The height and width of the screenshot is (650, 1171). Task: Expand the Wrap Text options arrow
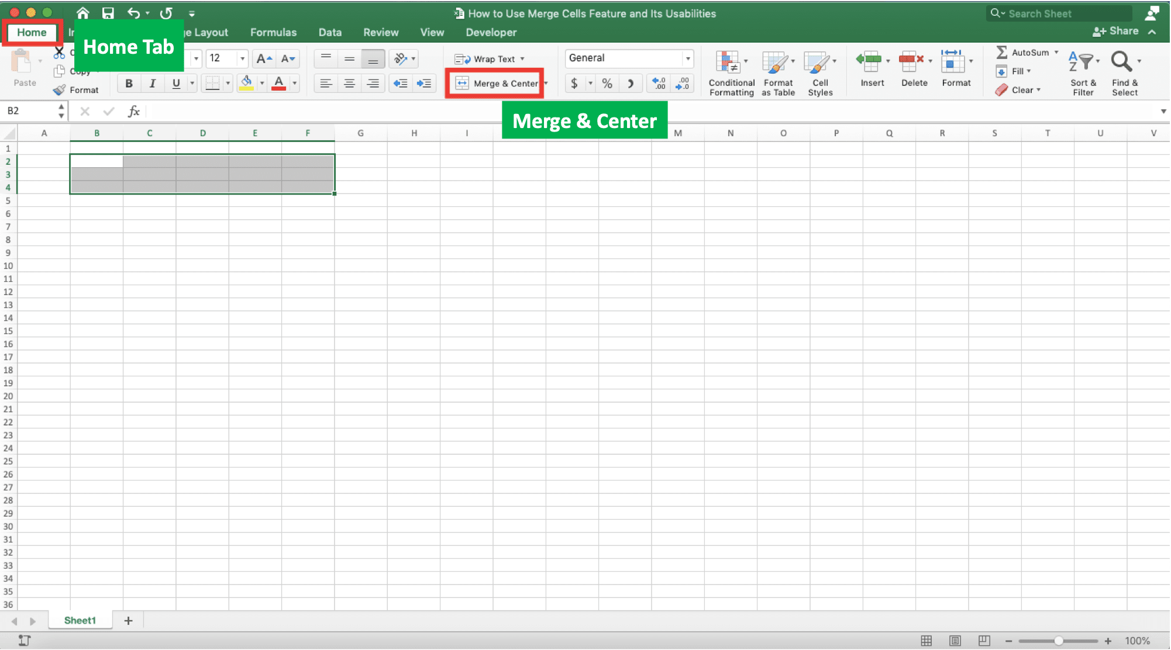point(522,58)
